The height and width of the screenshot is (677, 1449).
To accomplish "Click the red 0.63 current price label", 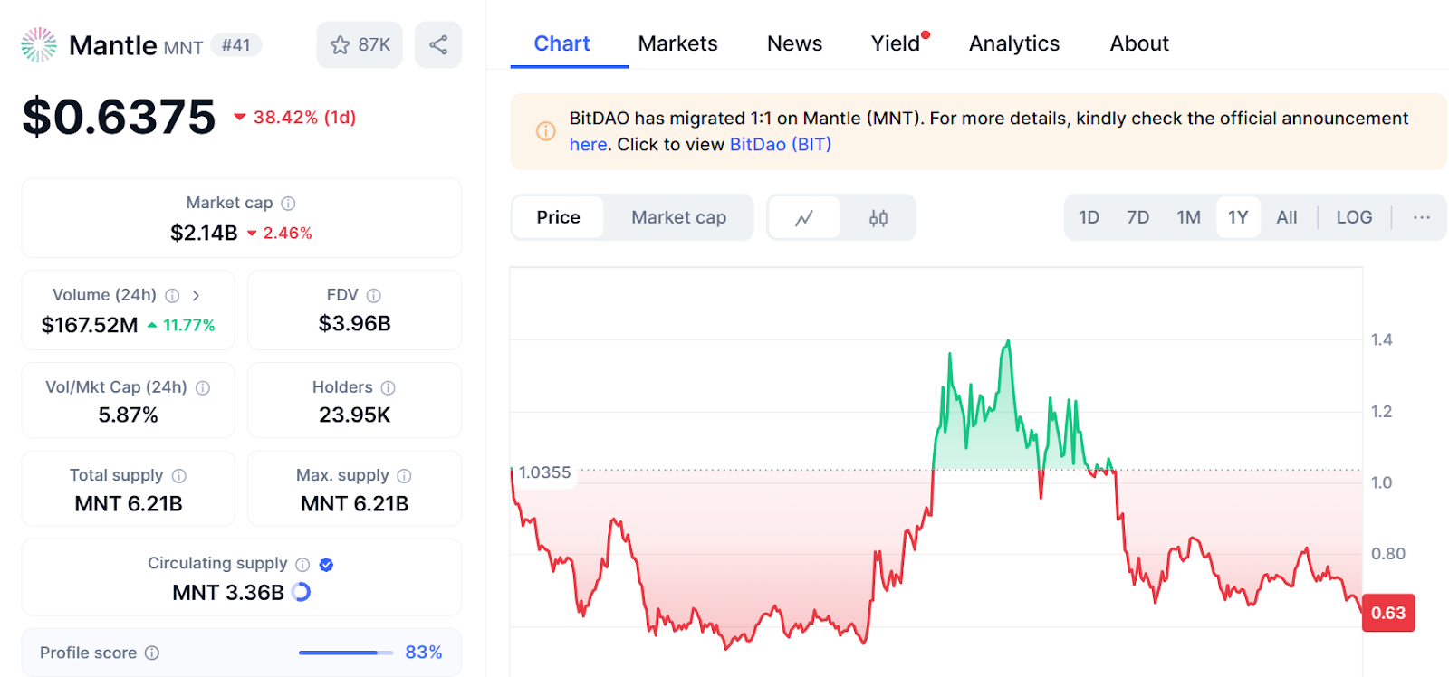I will pyautogui.click(x=1388, y=613).
